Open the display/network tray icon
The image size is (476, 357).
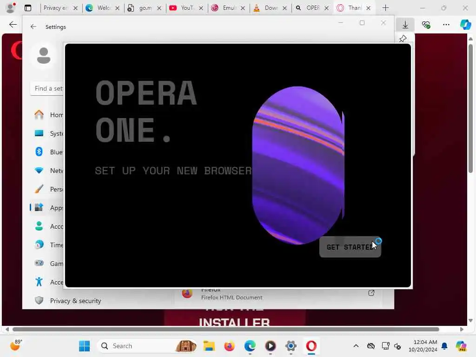(385, 346)
